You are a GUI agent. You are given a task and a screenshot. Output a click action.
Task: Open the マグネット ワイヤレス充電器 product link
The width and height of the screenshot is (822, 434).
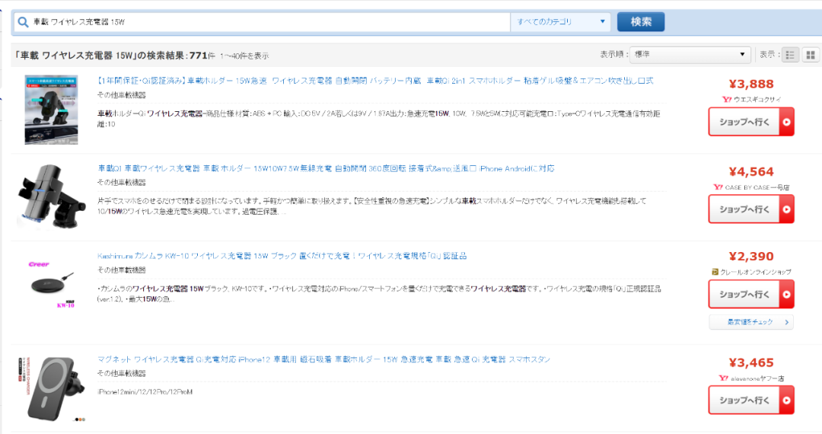(x=323, y=359)
